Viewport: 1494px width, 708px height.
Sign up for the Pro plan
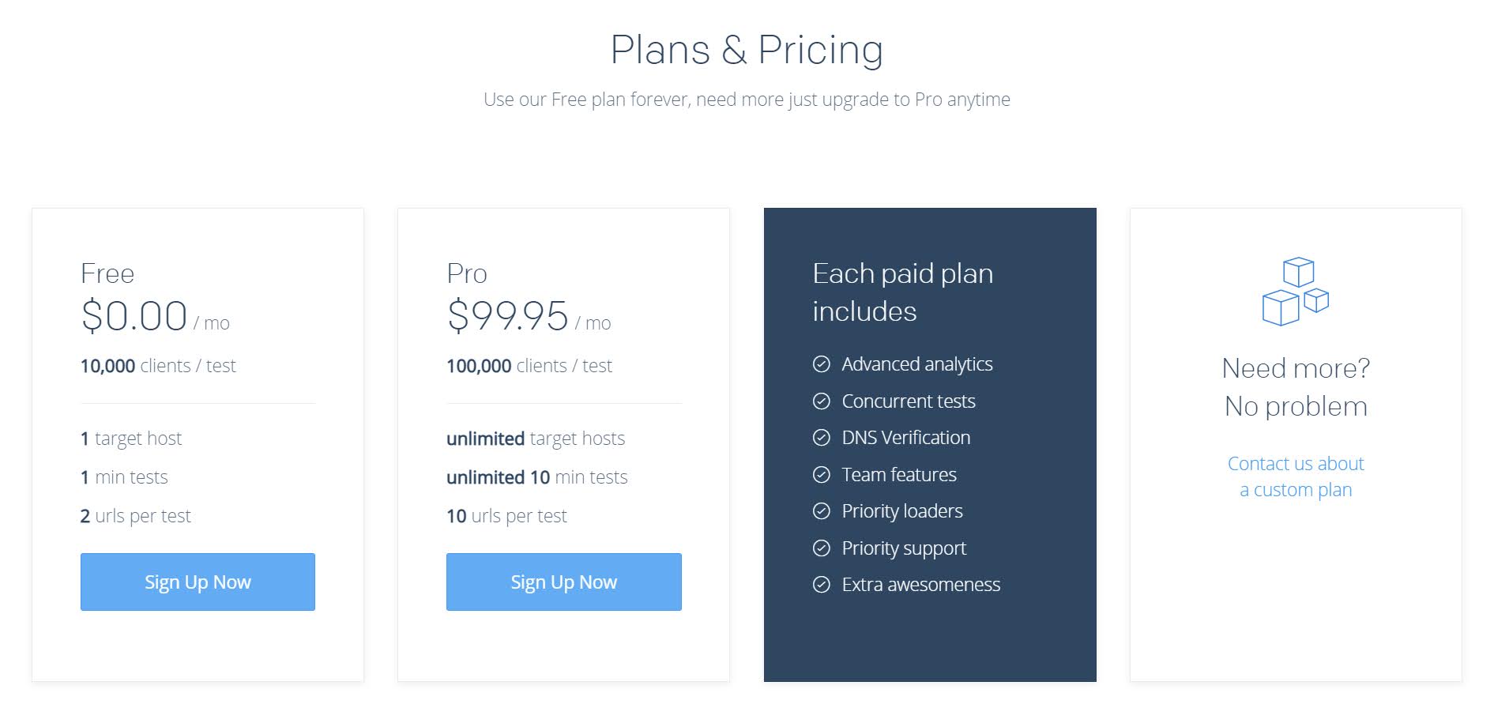point(563,582)
